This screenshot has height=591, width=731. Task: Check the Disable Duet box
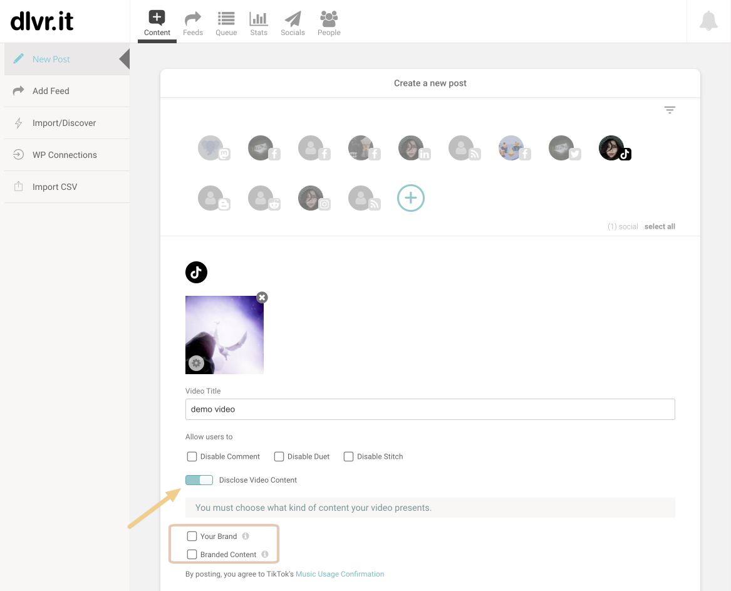(279, 456)
